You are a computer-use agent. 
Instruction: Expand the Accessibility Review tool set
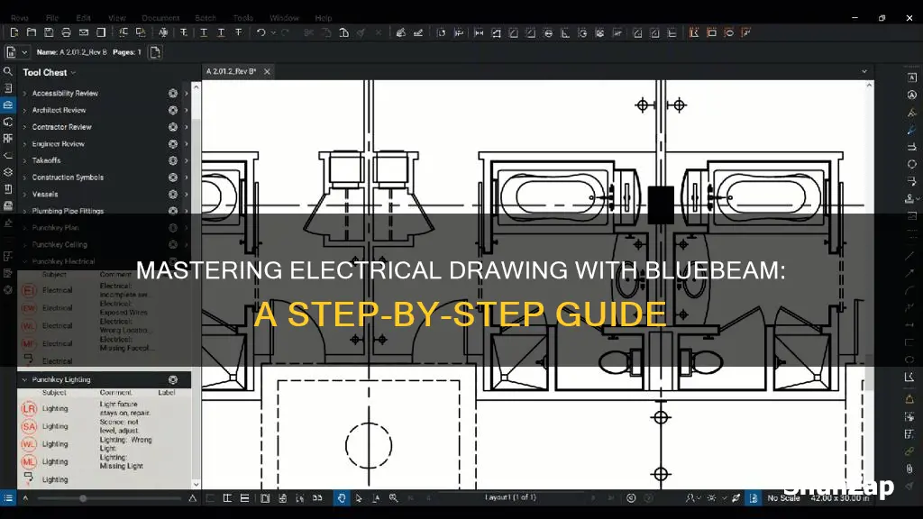pos(24,93)
